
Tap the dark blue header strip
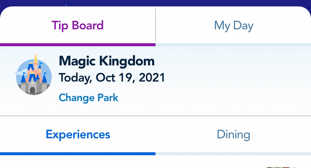tap(155, 3)
